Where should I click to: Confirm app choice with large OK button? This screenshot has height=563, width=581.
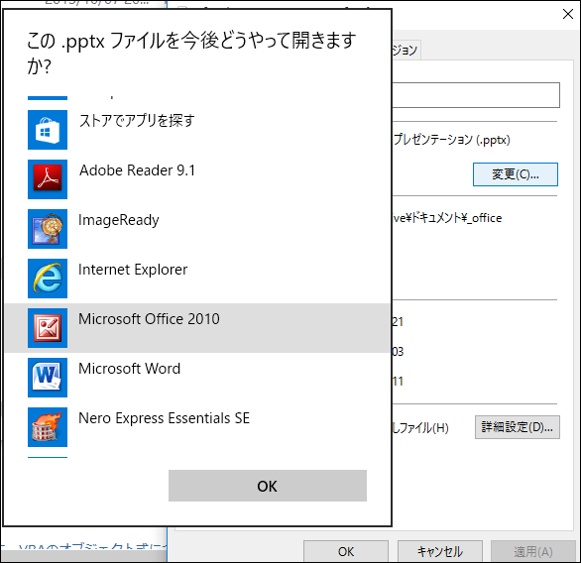pyautogui.click(x=268, y=486)
